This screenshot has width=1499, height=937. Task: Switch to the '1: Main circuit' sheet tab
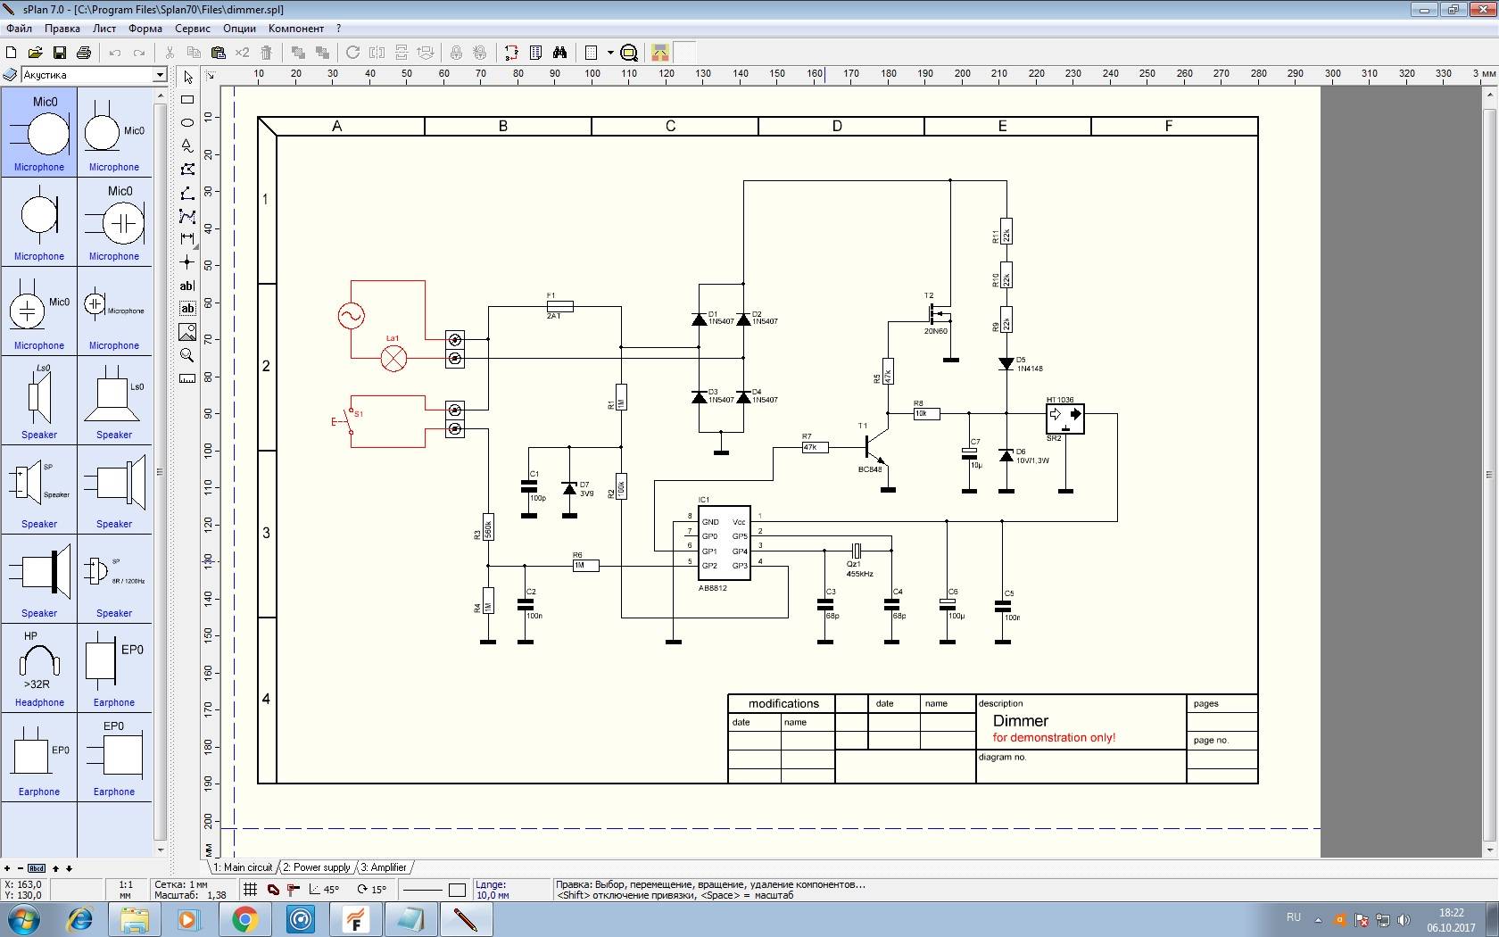click(x=243, y=867)
